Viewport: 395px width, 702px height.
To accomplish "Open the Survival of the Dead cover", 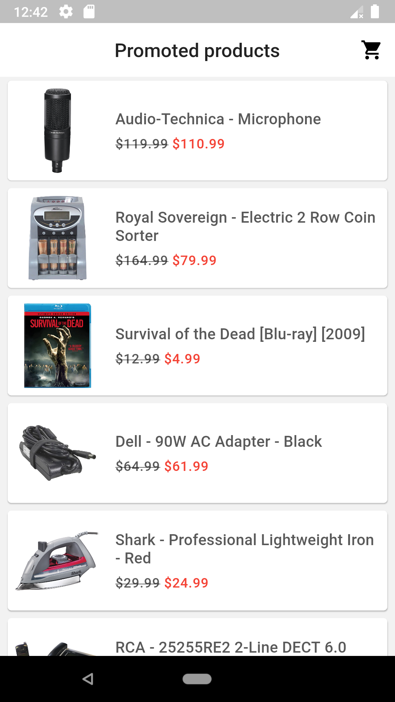I will 57,346.
